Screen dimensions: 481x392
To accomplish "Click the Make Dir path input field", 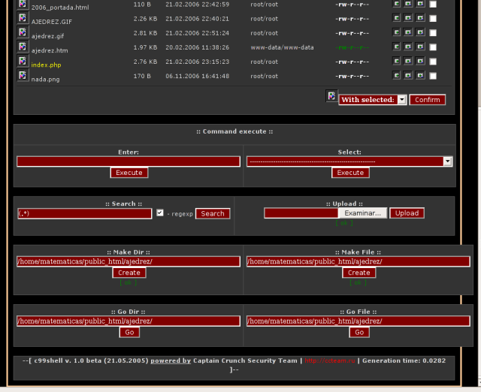I will [x=128, y=261].
